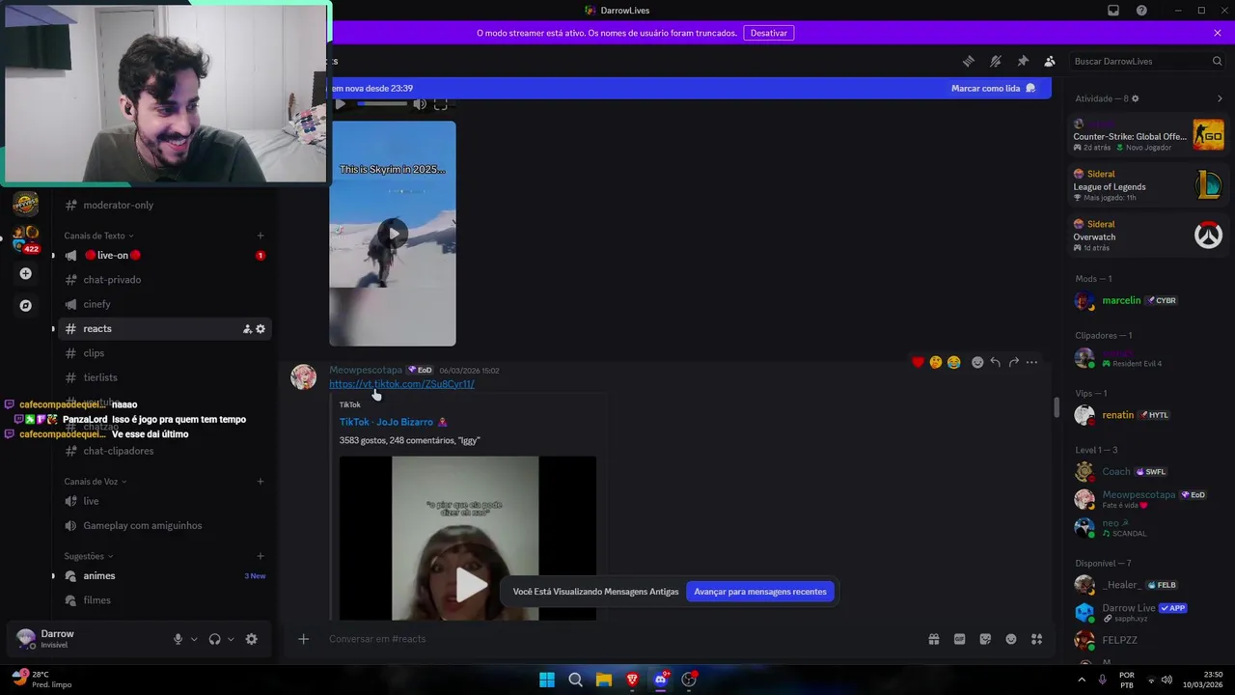Open the GIF picker
Viewport: 1235px width, 695px height.
click(960, 639)
